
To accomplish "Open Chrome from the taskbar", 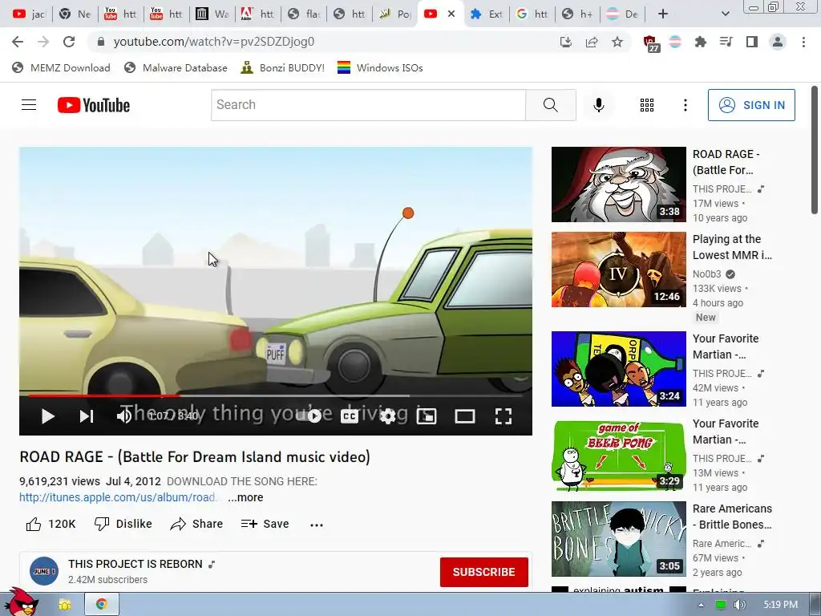I will coord(102,605).
